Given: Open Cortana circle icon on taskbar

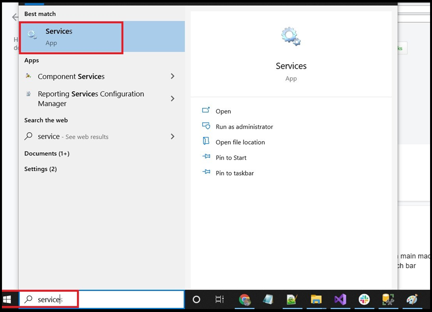Looking at the screenshot, I should tap(196, 299).
